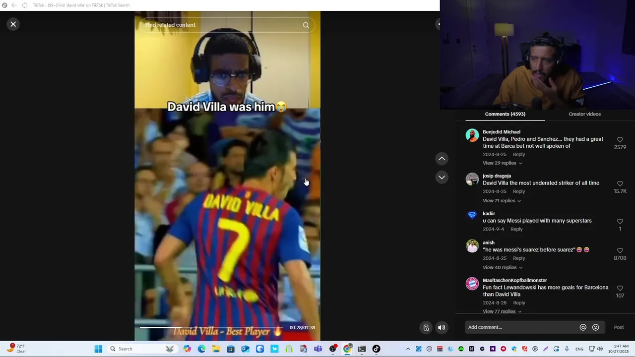
Task: Switch to Chrome in taskbar
Action: (347, 349)
